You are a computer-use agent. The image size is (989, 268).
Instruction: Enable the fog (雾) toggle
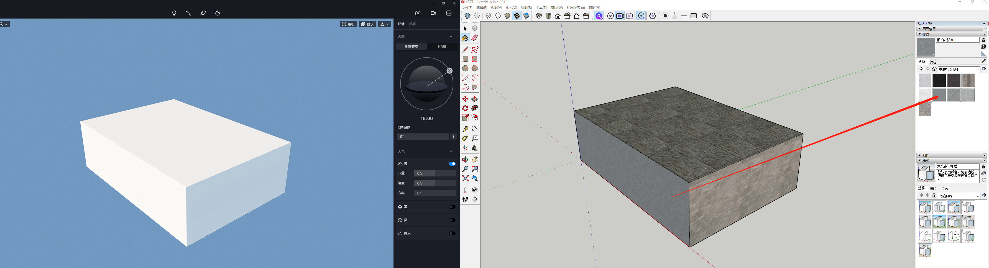452,207
